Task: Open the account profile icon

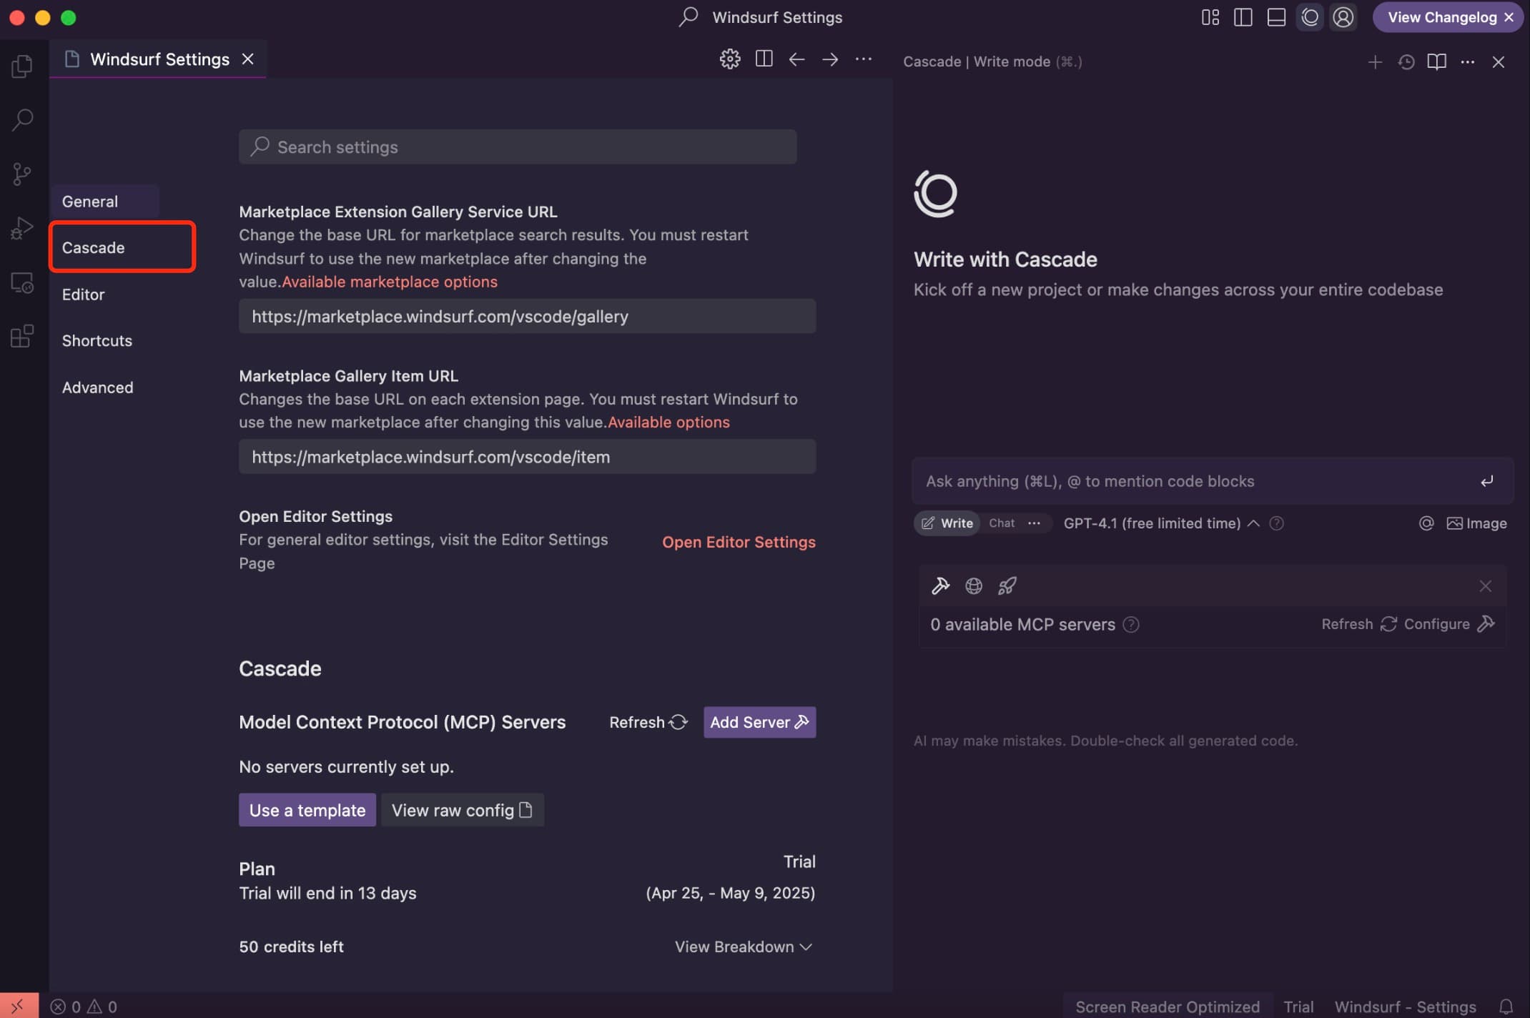Action: coord(1343,17)
